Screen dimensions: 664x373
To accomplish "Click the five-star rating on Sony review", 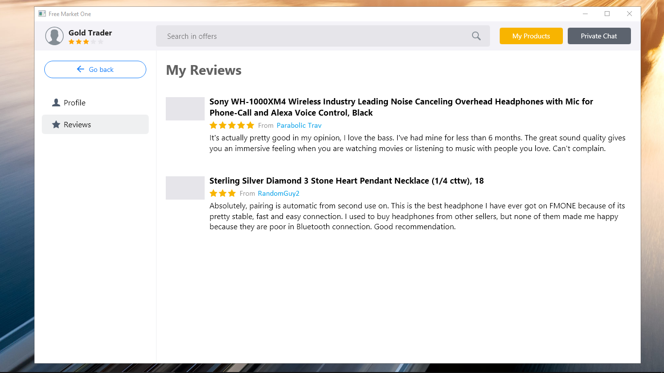I will [x=232, y=125].
